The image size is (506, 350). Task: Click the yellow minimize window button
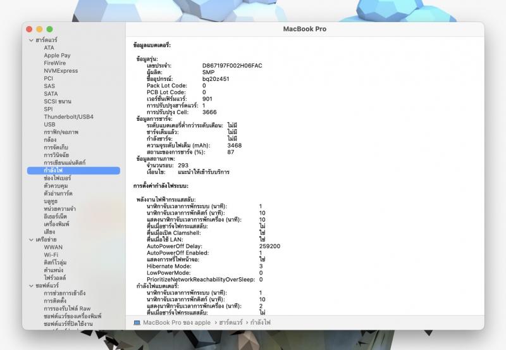(x=40, y=29)
